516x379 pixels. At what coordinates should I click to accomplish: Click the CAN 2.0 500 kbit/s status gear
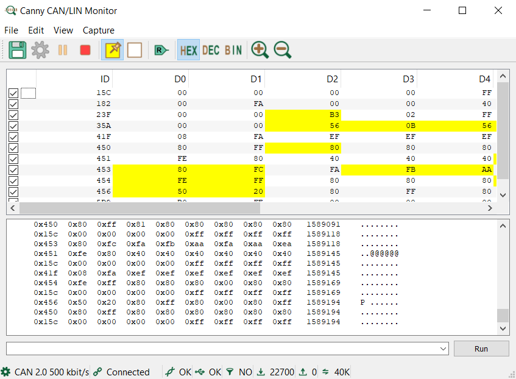click(x=5, y=372)
